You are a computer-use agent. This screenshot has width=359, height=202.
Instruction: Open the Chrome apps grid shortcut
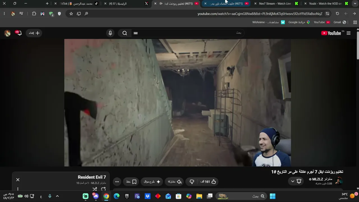355,22
